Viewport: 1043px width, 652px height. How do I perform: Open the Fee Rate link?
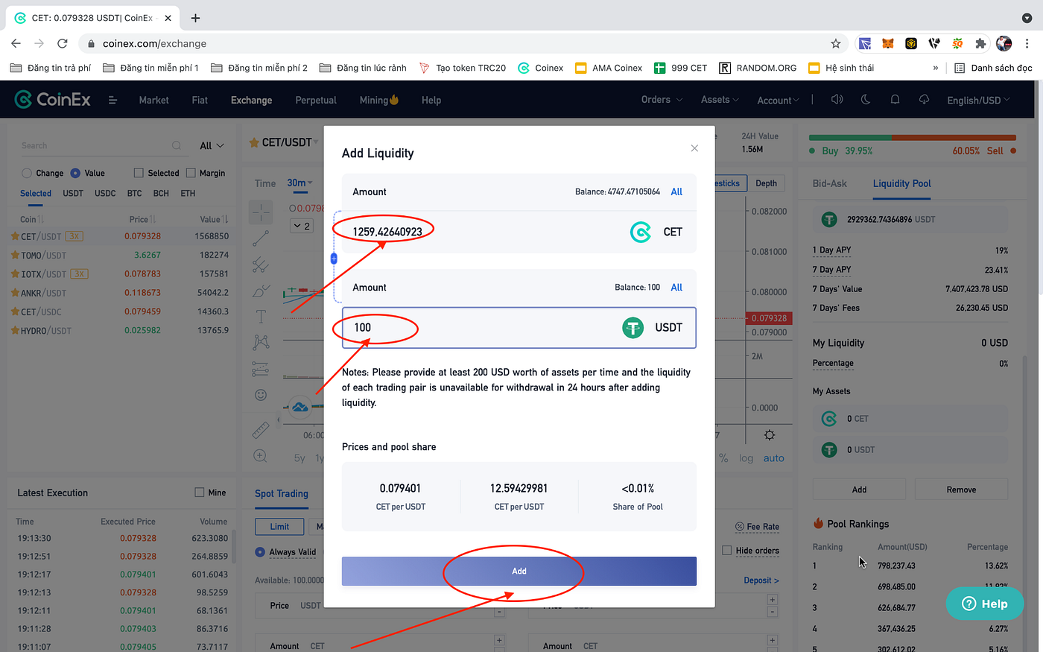(x=757, y=526)
